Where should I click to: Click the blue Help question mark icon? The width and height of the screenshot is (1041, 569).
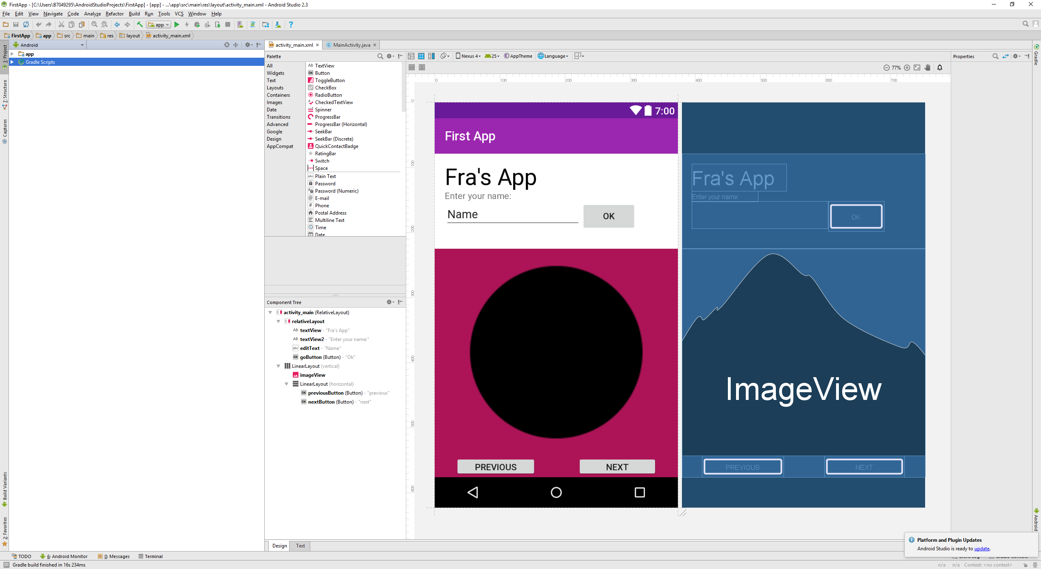(291, 25)
